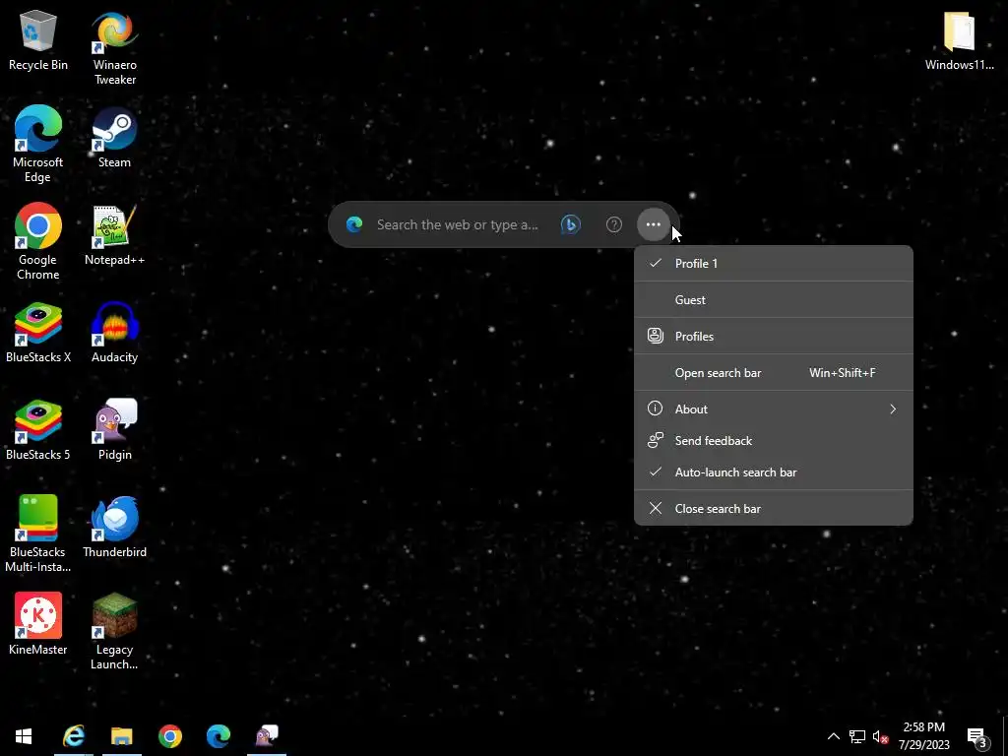1008x756 pixels.
Task: Open the Profiles menu entry
Action: pos(774,337)
